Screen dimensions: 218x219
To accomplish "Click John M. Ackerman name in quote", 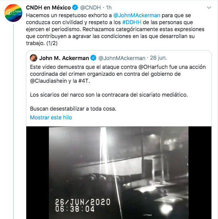I will coord(64,58).
